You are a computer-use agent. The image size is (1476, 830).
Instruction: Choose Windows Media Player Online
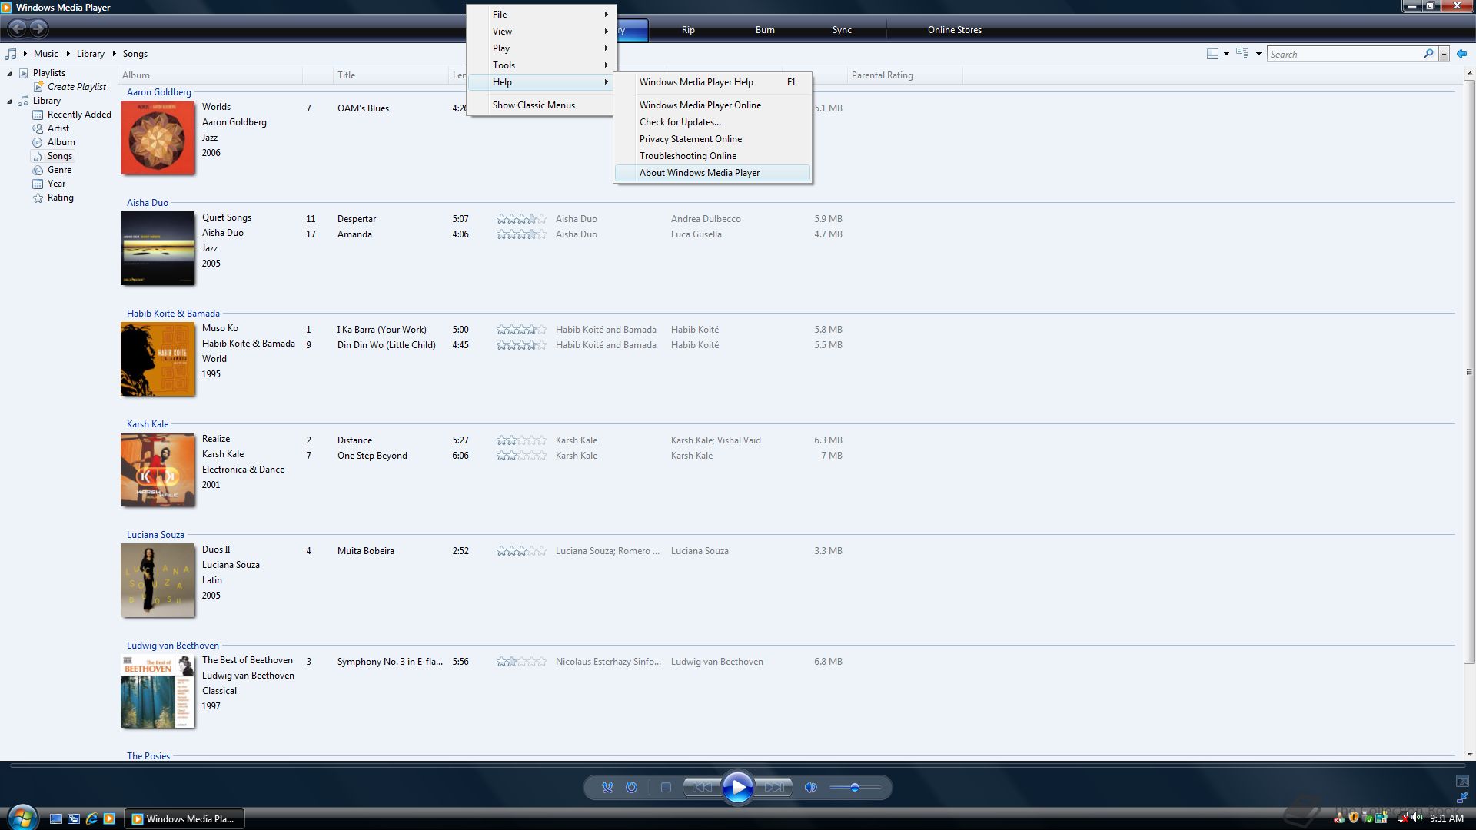[713, 105]
